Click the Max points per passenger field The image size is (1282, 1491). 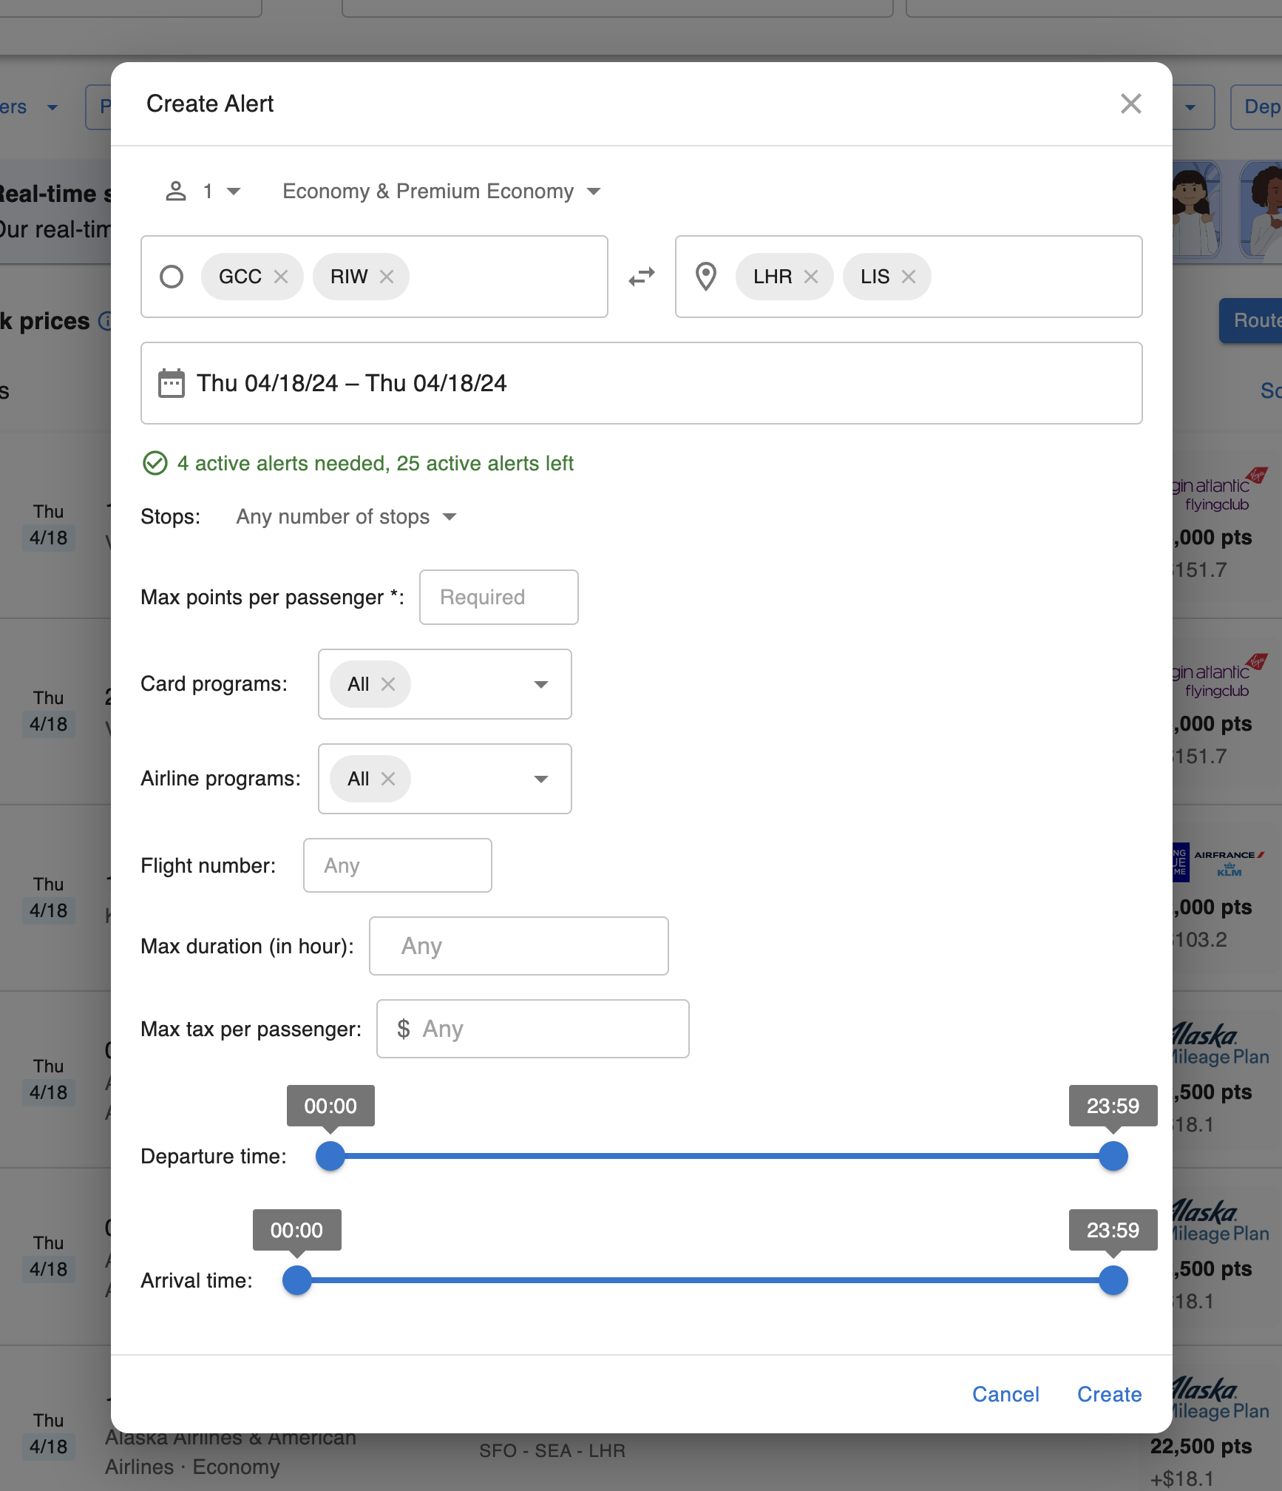tap(498, 597)
